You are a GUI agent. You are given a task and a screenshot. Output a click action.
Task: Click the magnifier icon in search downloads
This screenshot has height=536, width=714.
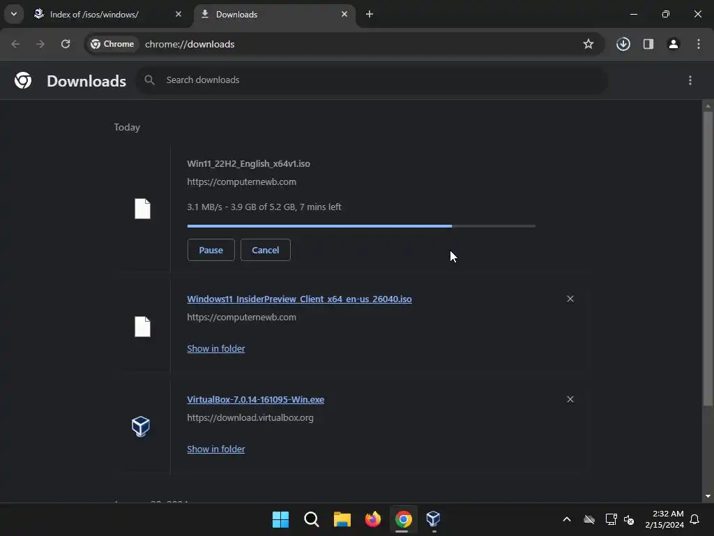(x=149, y=80)
